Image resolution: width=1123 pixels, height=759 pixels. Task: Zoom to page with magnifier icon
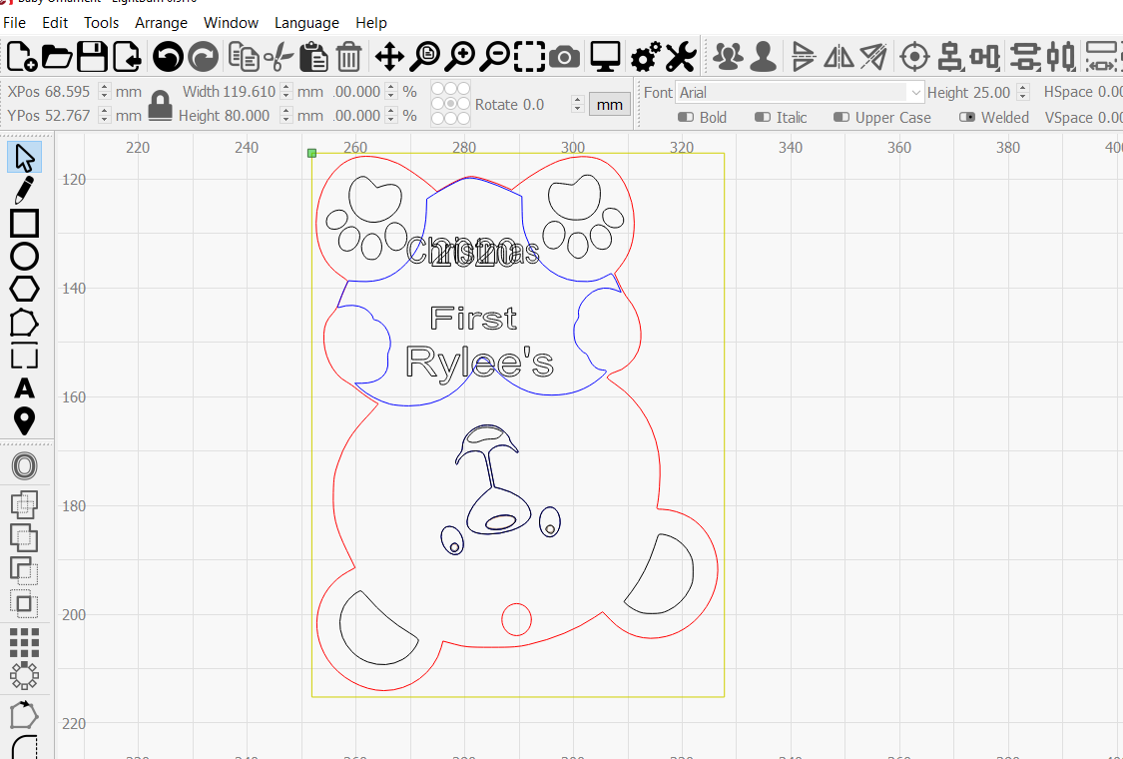pyautogui.click(x=424, y=57)
